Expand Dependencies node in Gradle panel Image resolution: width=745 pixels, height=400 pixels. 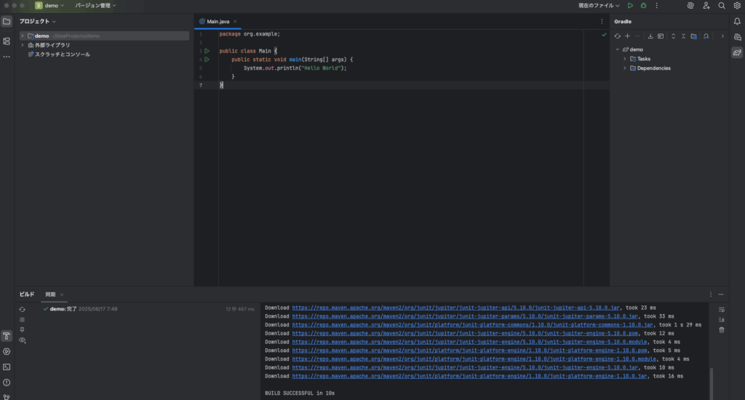(625, 68)
